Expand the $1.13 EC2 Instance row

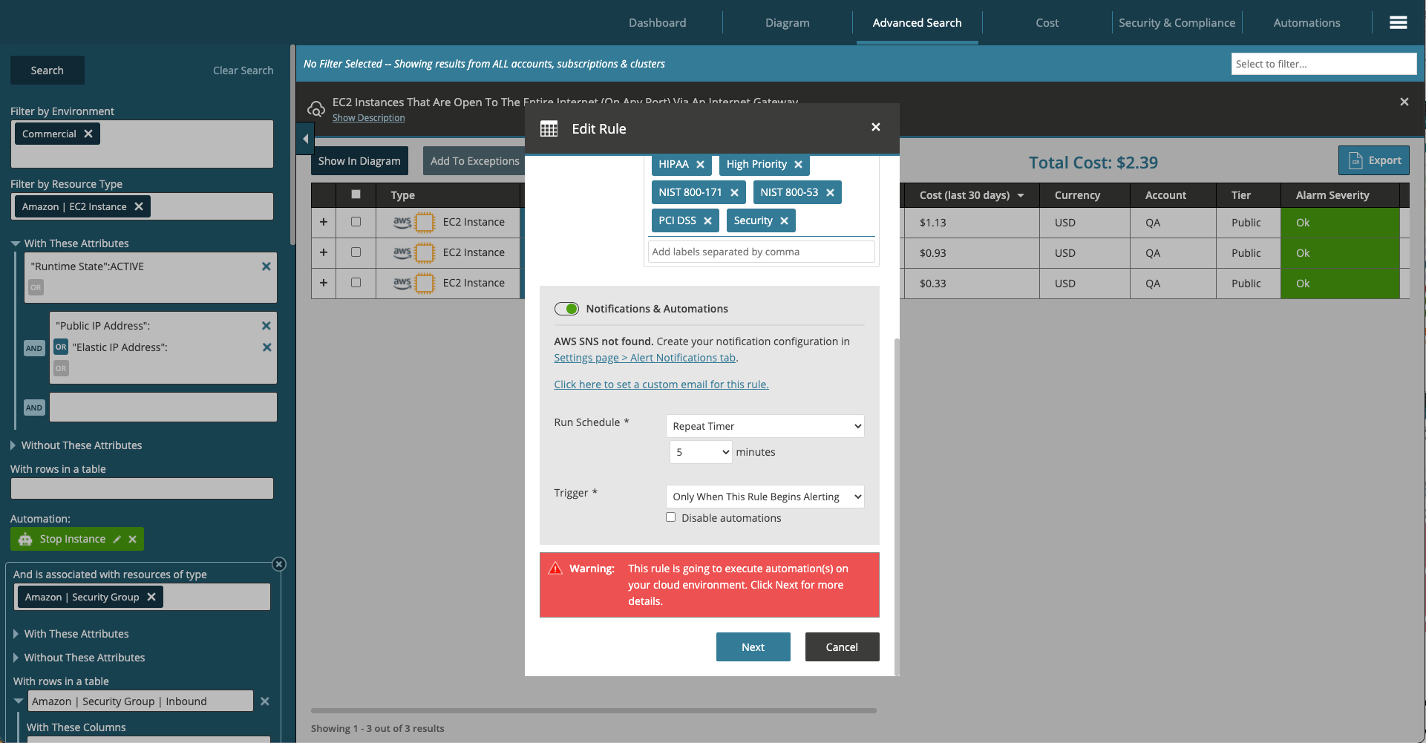point(324,222)
